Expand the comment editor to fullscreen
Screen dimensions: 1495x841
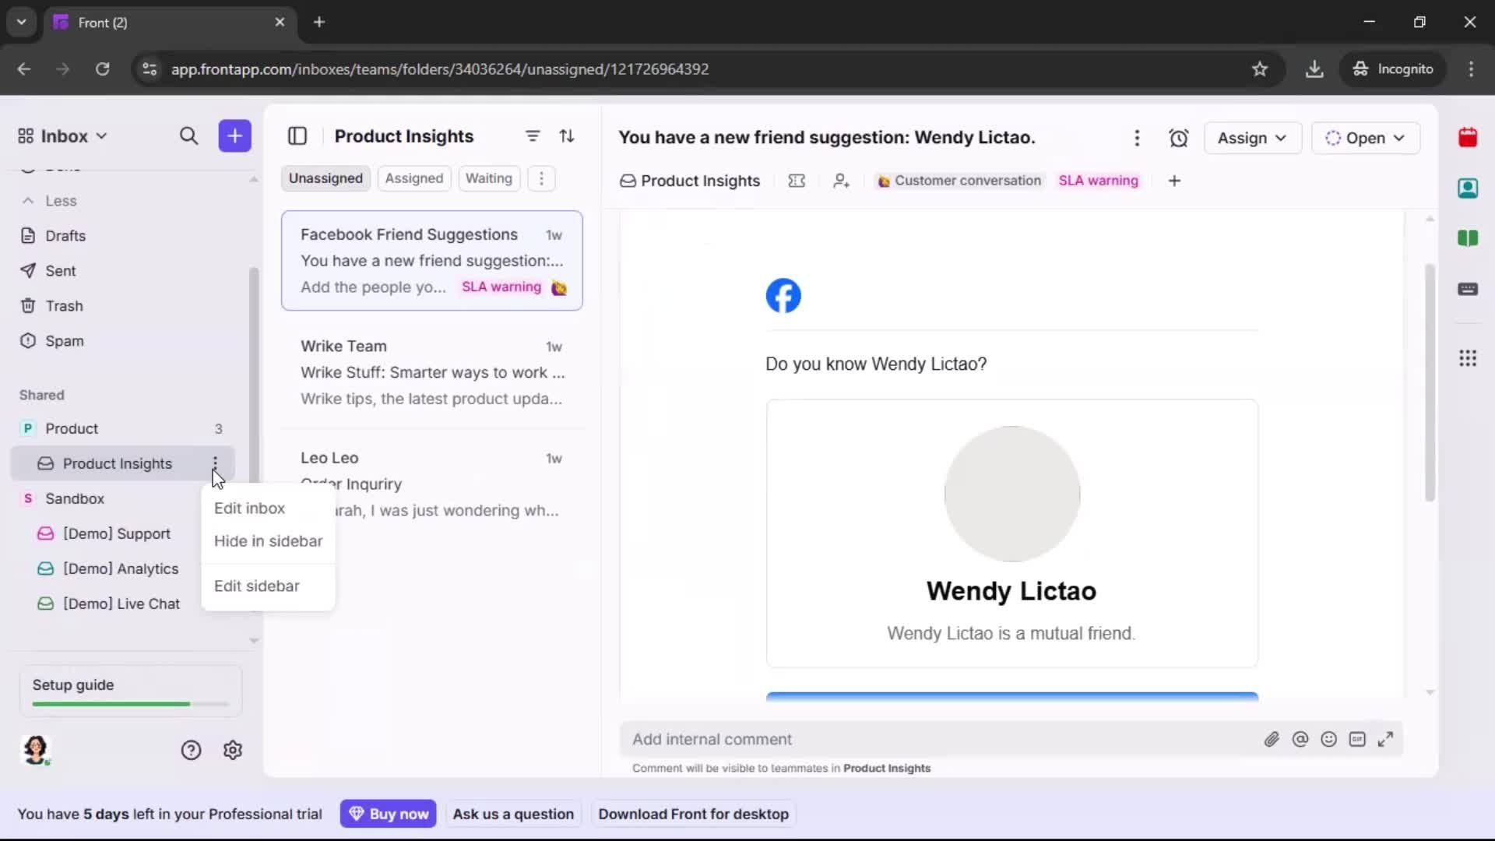pos(1387,739)
